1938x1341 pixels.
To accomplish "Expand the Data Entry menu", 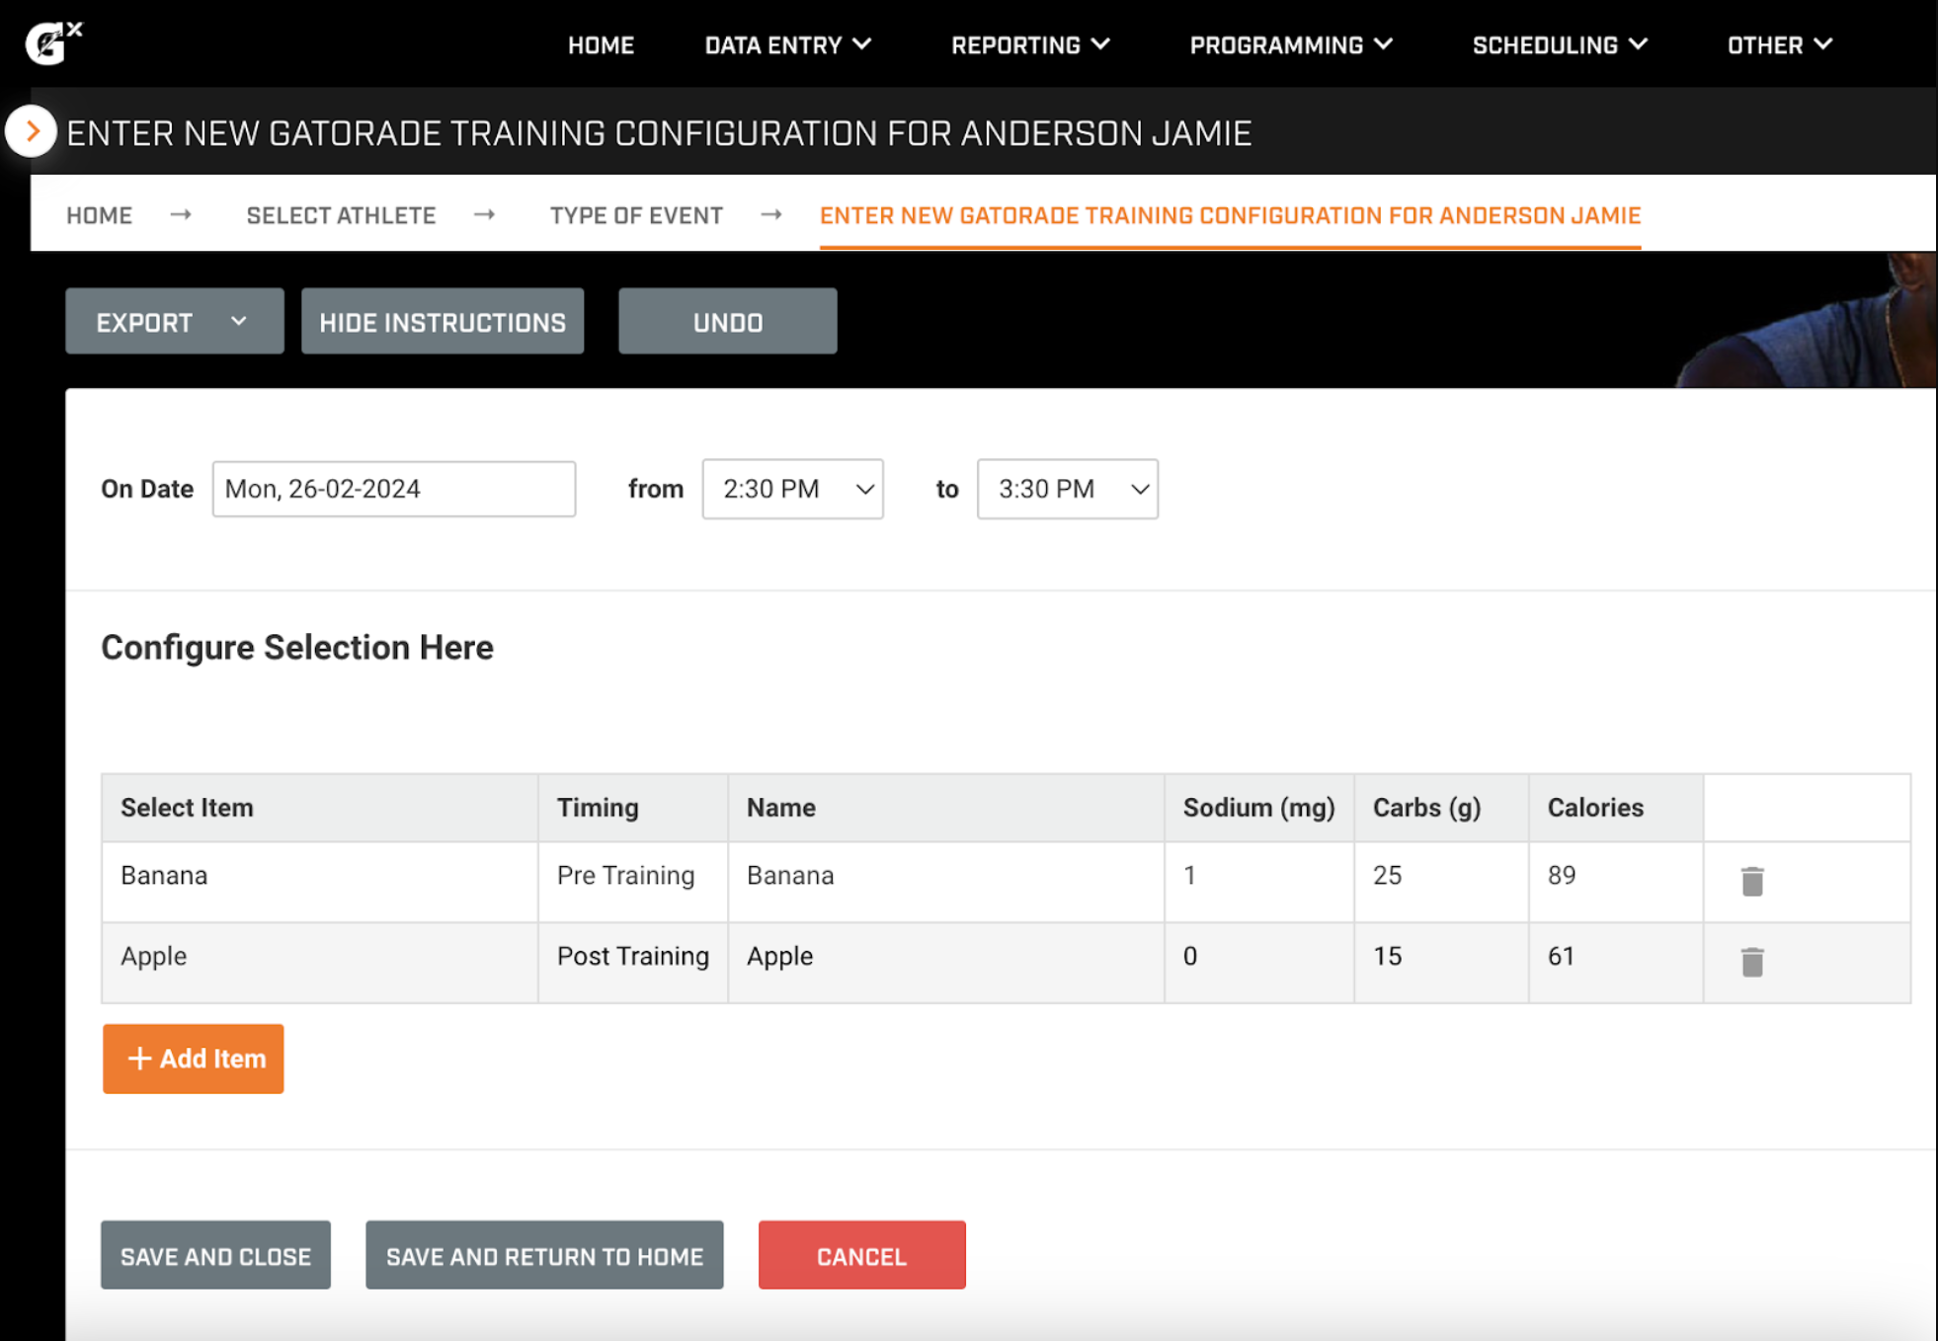I will (x=788, y=44).
